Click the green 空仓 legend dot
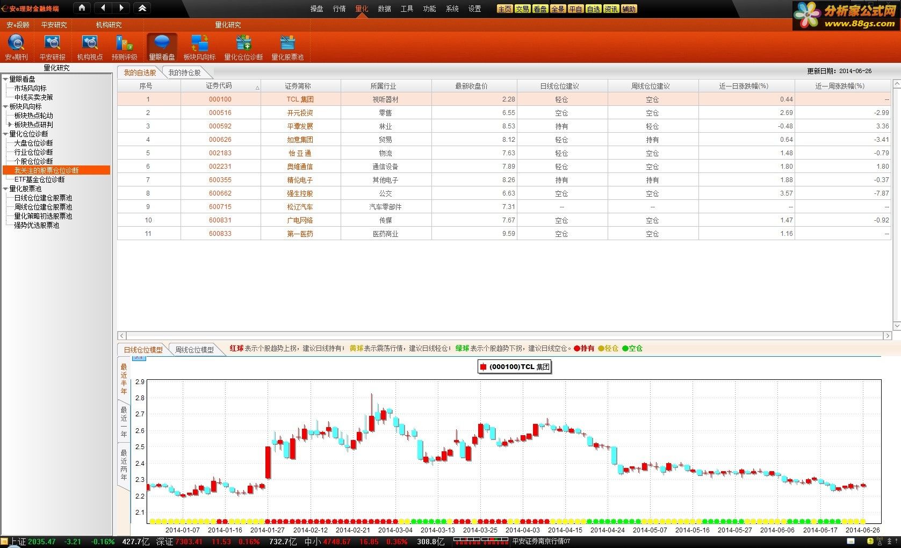901x548 pixels. (x=625, y=349)
